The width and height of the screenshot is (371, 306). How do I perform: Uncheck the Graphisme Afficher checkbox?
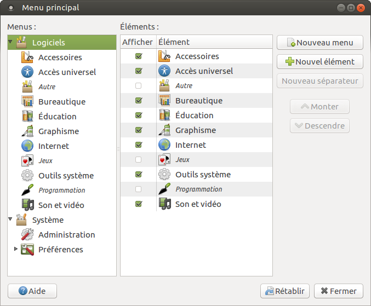pos(138,130)
